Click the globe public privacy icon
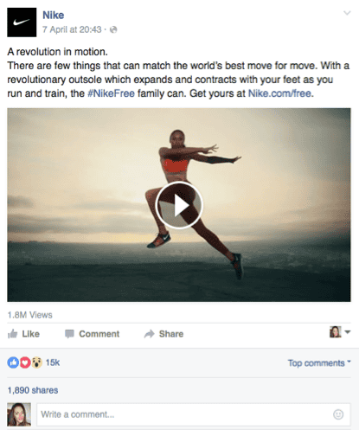This screenshot has height=430, width=359. 113,29
